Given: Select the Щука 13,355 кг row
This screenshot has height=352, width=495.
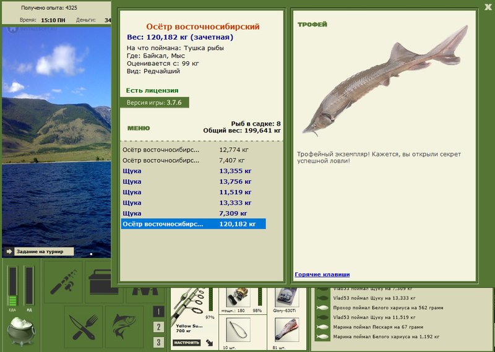Looking at the screenshot, I should click(x=193, y=171).
